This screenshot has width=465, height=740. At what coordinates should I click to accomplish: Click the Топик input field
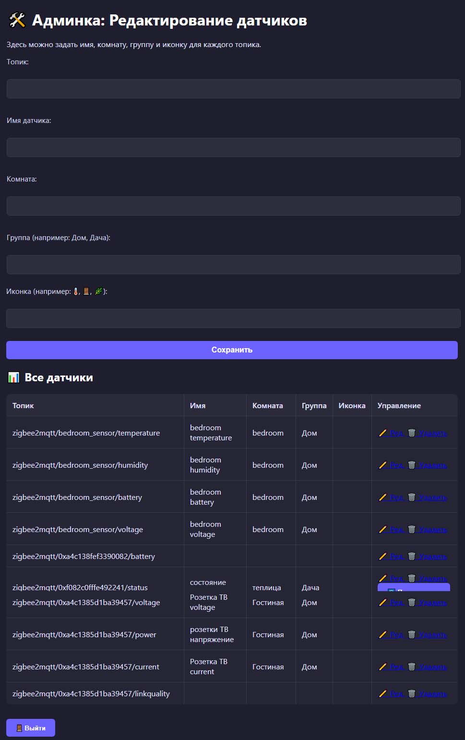coord(232,89)
